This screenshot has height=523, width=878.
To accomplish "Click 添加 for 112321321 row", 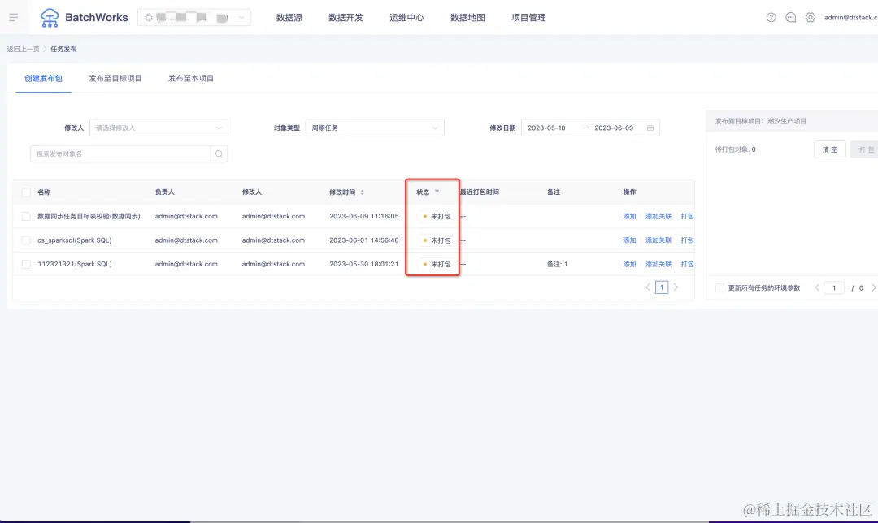I will pos(629,264).
